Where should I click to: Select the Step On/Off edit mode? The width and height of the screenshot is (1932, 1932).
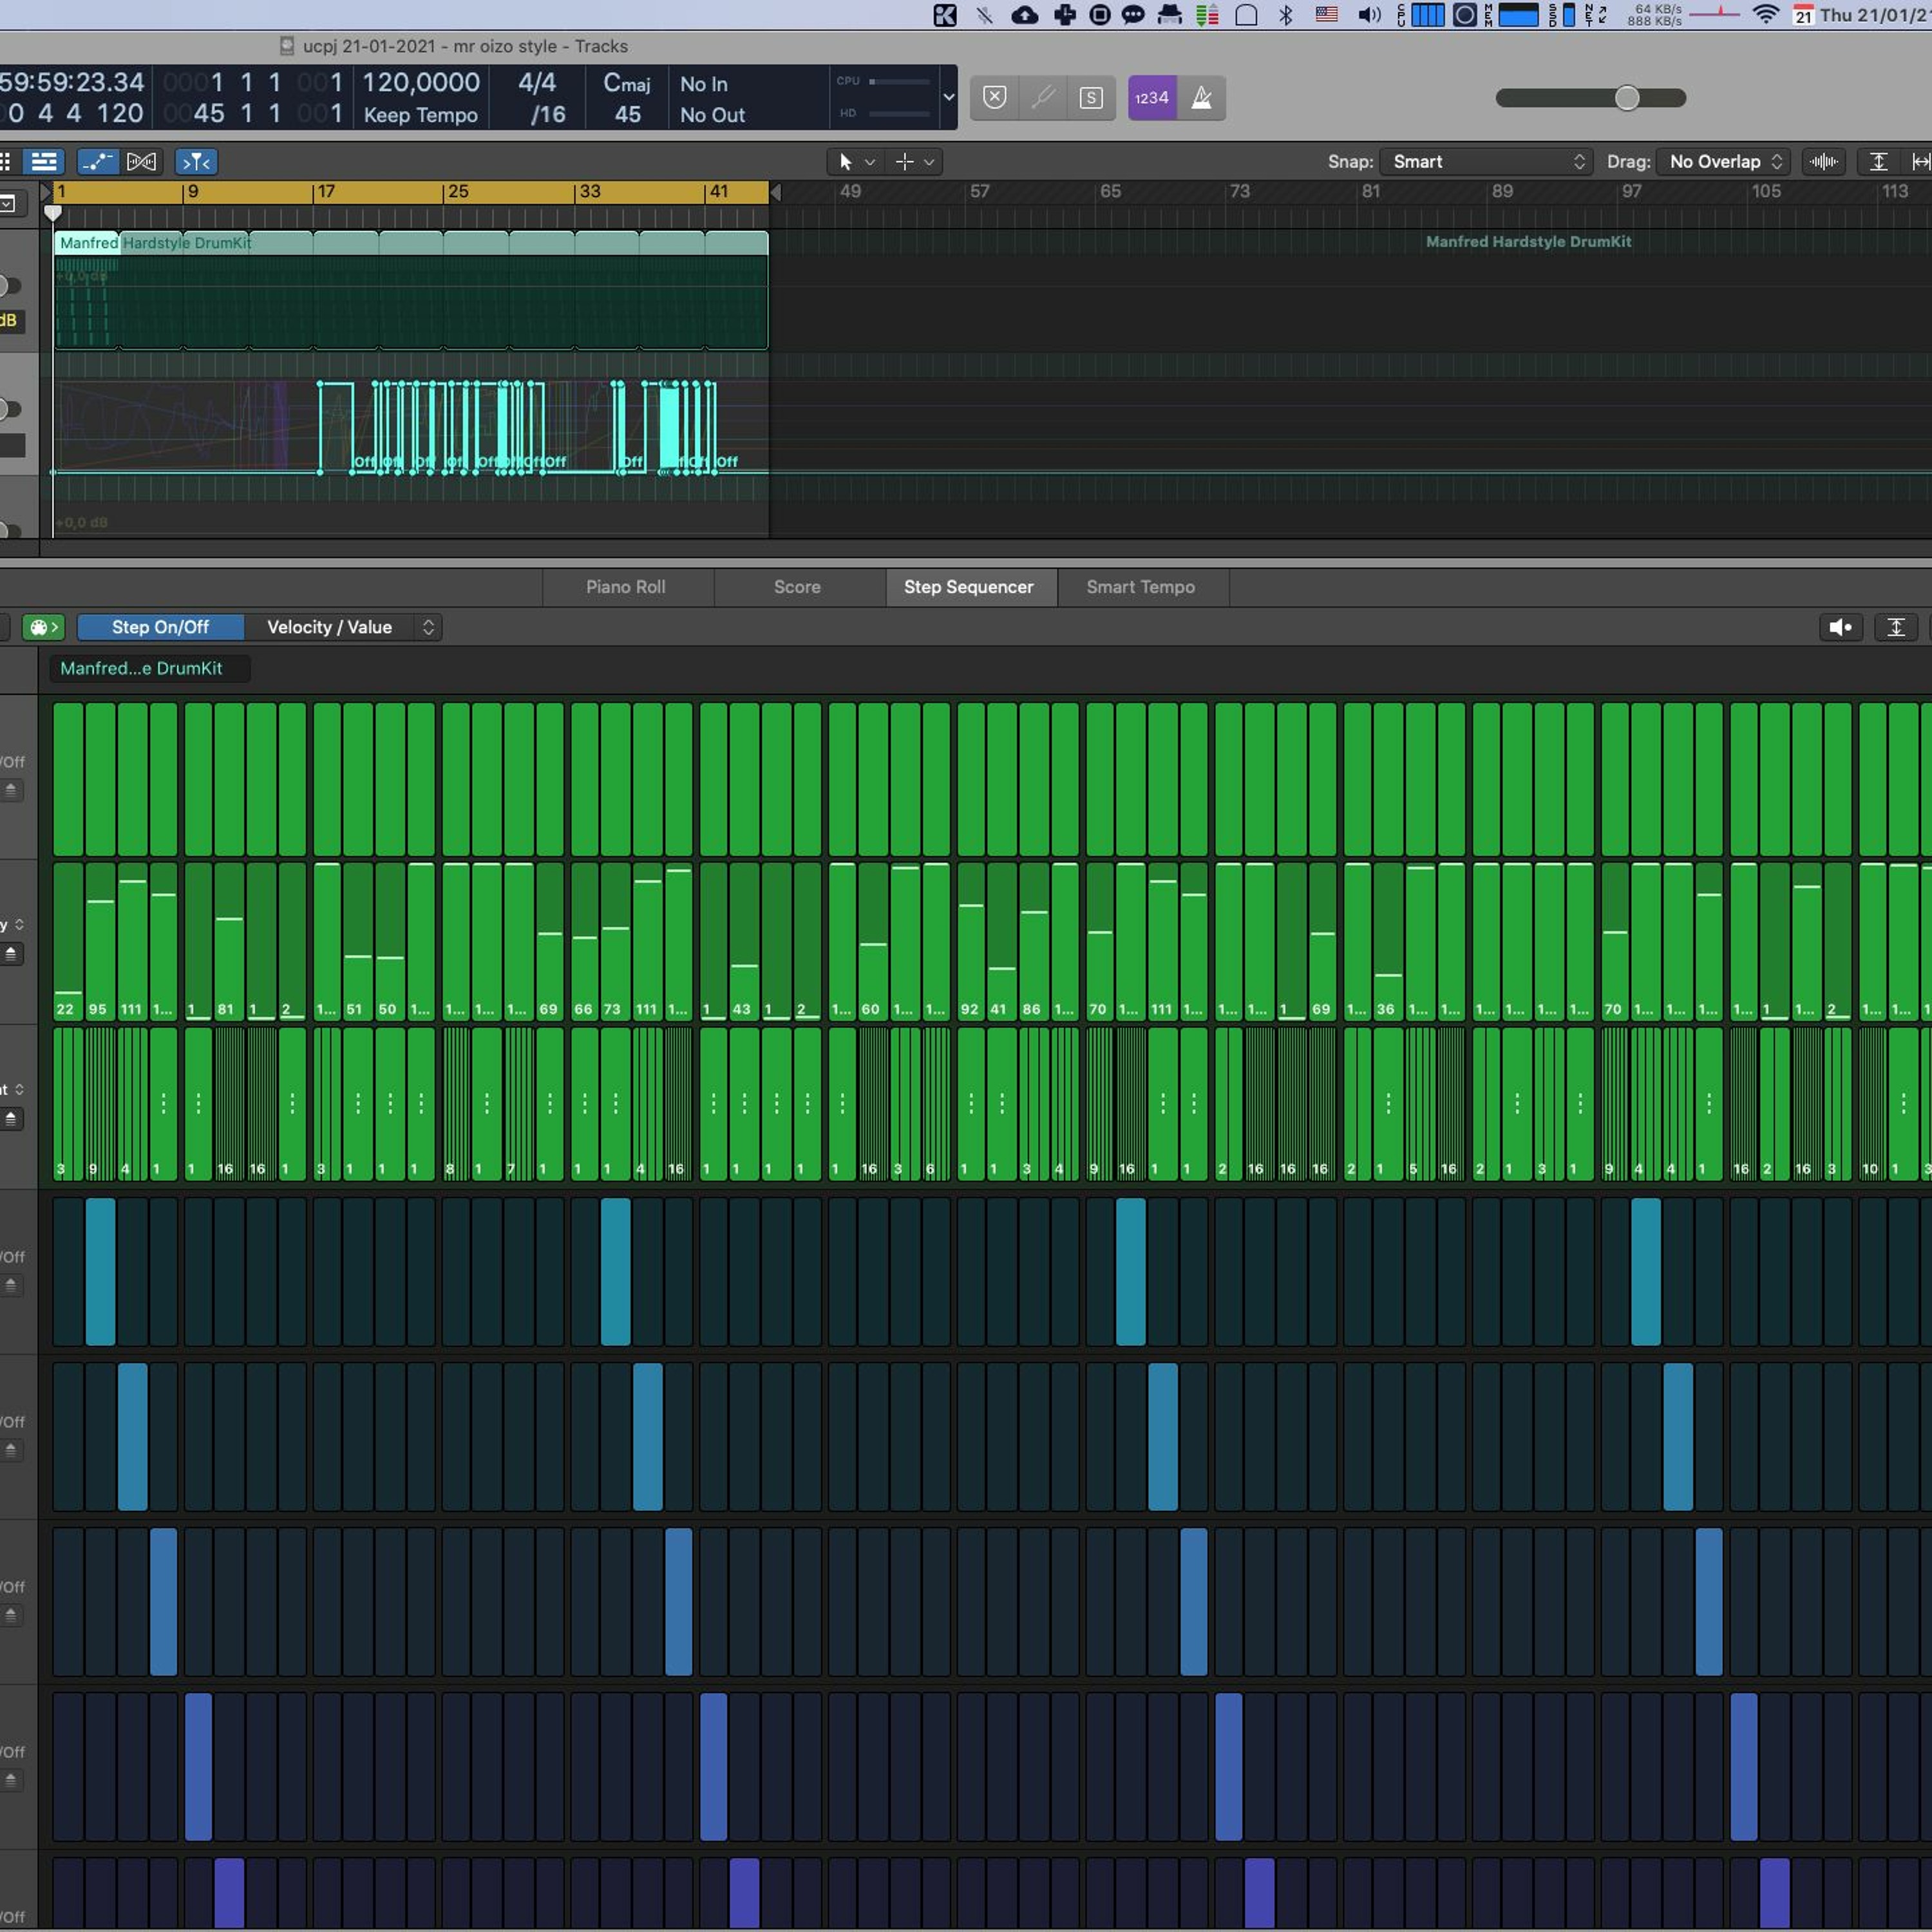point(160,627)
